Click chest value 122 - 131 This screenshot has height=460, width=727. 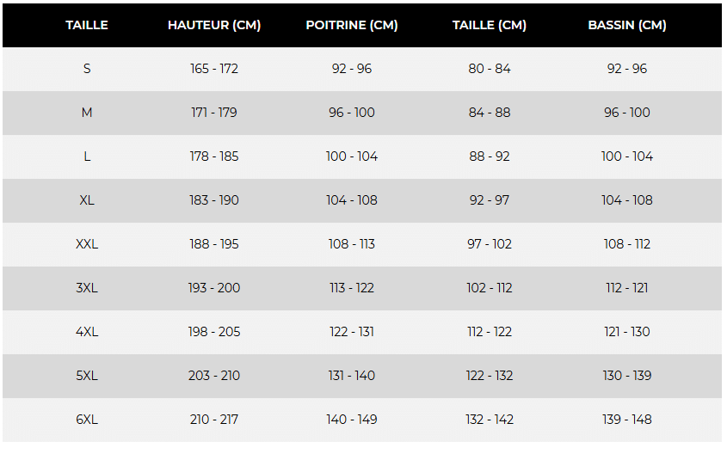(352, 332)
